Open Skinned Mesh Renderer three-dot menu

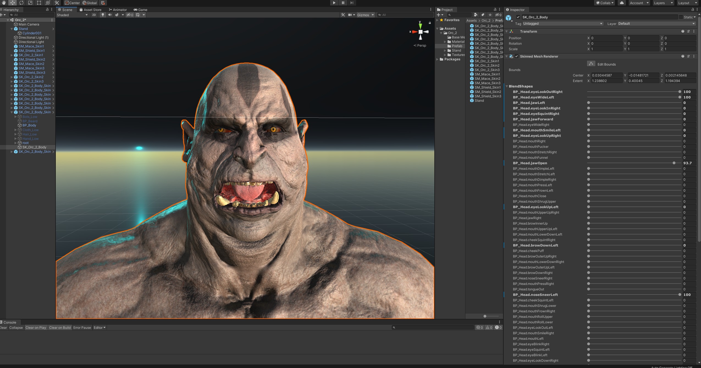tap(694, 56)
